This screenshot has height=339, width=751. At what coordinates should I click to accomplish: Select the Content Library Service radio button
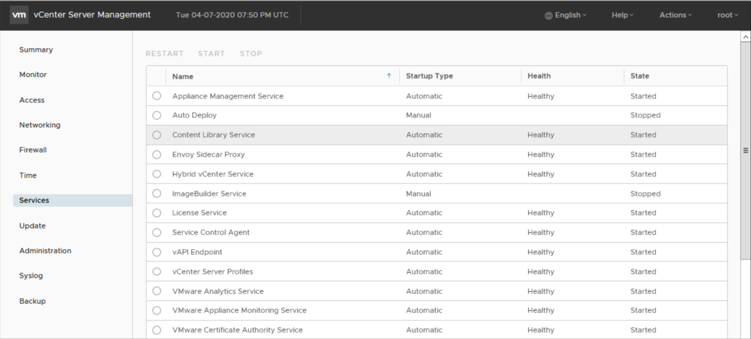(157, 135)
